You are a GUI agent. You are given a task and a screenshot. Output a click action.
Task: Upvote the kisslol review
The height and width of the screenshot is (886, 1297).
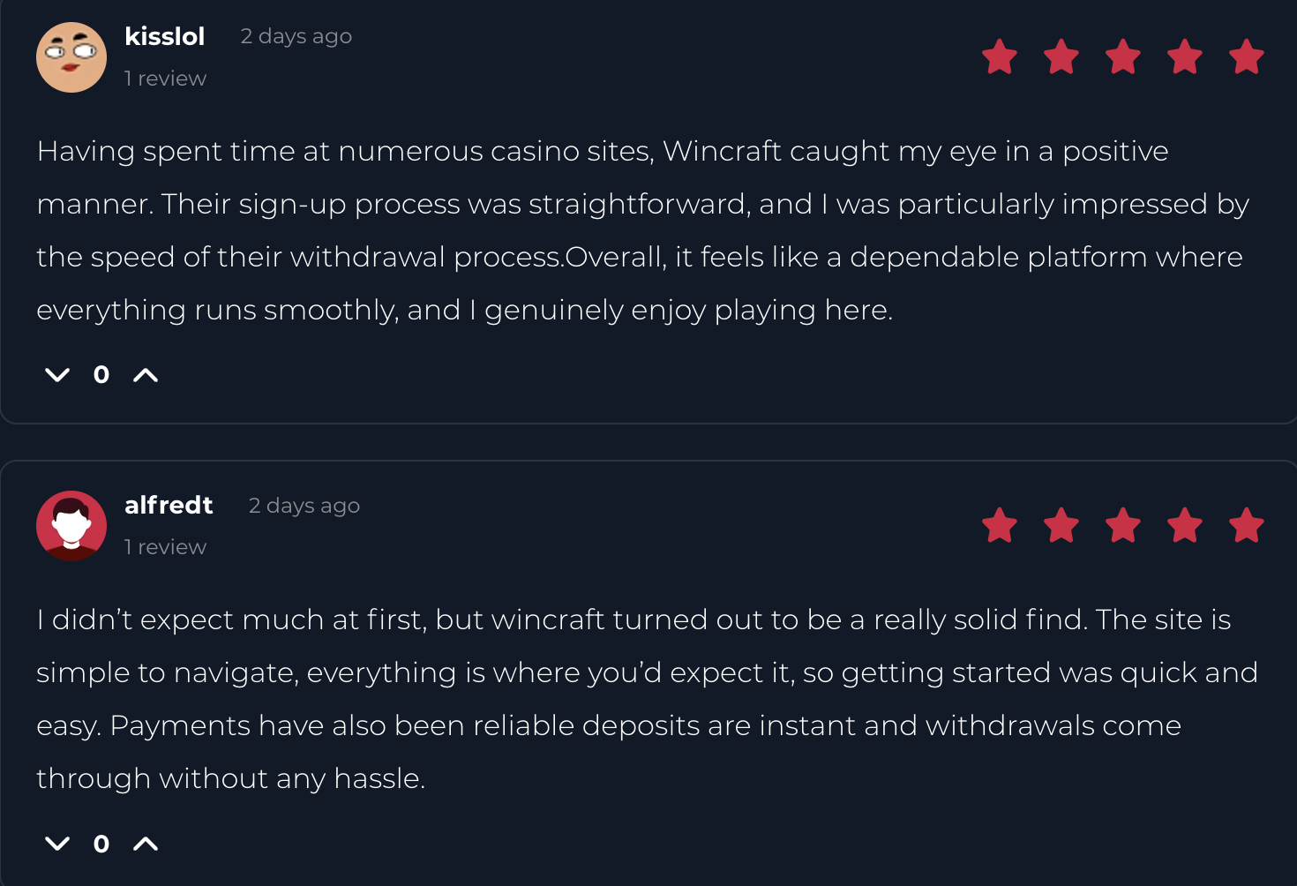(146, 375)
